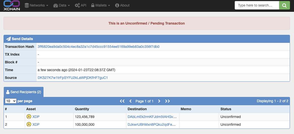
Task: Open the API menu item
Action: pyautogui.click(x=80, y=6)
